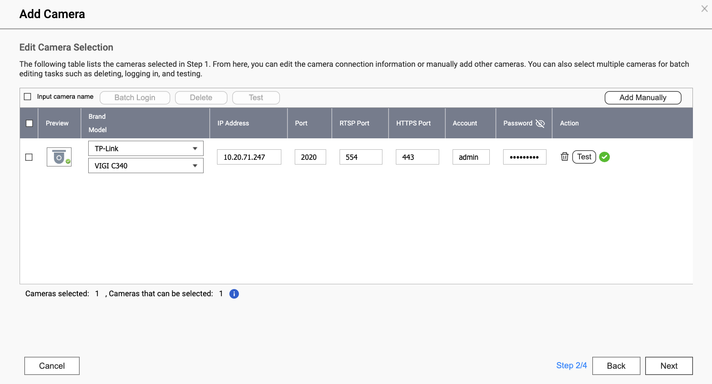Click the camera preview thumbnail
Viewport: 712px width, 384px height.
tap(59, 157)
